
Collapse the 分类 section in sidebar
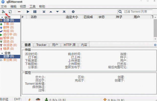click(2, 54)
